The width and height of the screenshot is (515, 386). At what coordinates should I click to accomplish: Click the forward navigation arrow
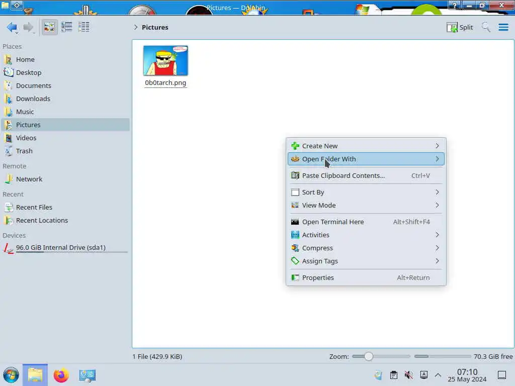[x=29, y=27]
